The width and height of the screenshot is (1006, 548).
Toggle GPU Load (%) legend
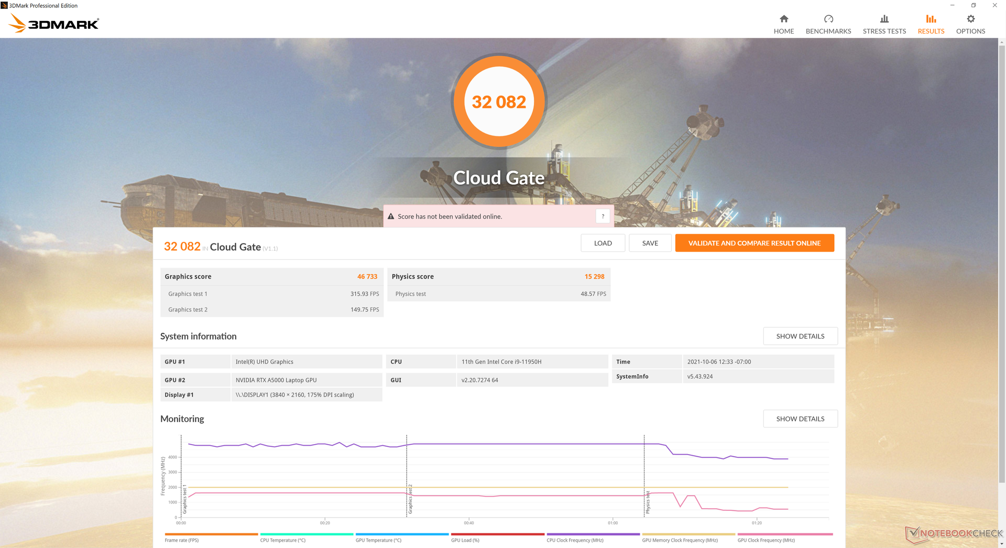tap(465, 540)
